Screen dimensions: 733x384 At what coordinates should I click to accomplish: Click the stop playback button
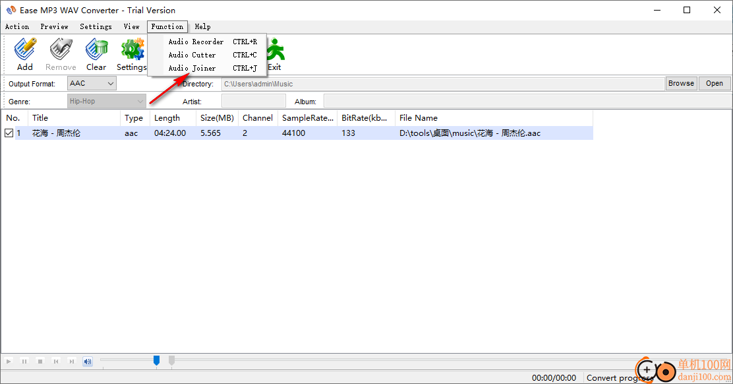(x=40, y=362)
